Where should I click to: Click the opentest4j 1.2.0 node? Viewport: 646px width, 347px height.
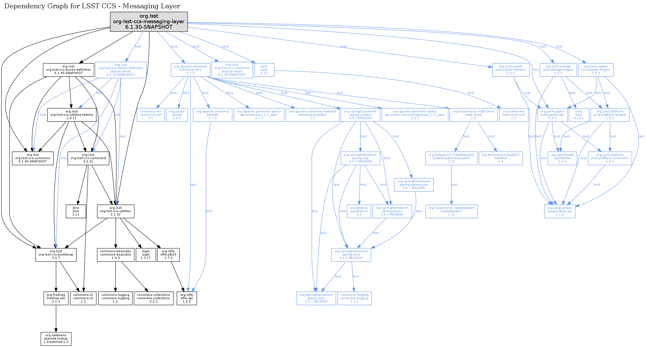tap(562, 158)
